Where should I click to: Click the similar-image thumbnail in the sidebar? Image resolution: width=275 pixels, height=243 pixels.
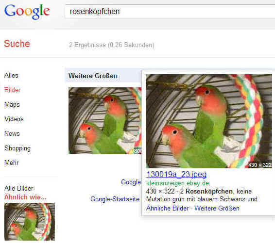[30, 222]
